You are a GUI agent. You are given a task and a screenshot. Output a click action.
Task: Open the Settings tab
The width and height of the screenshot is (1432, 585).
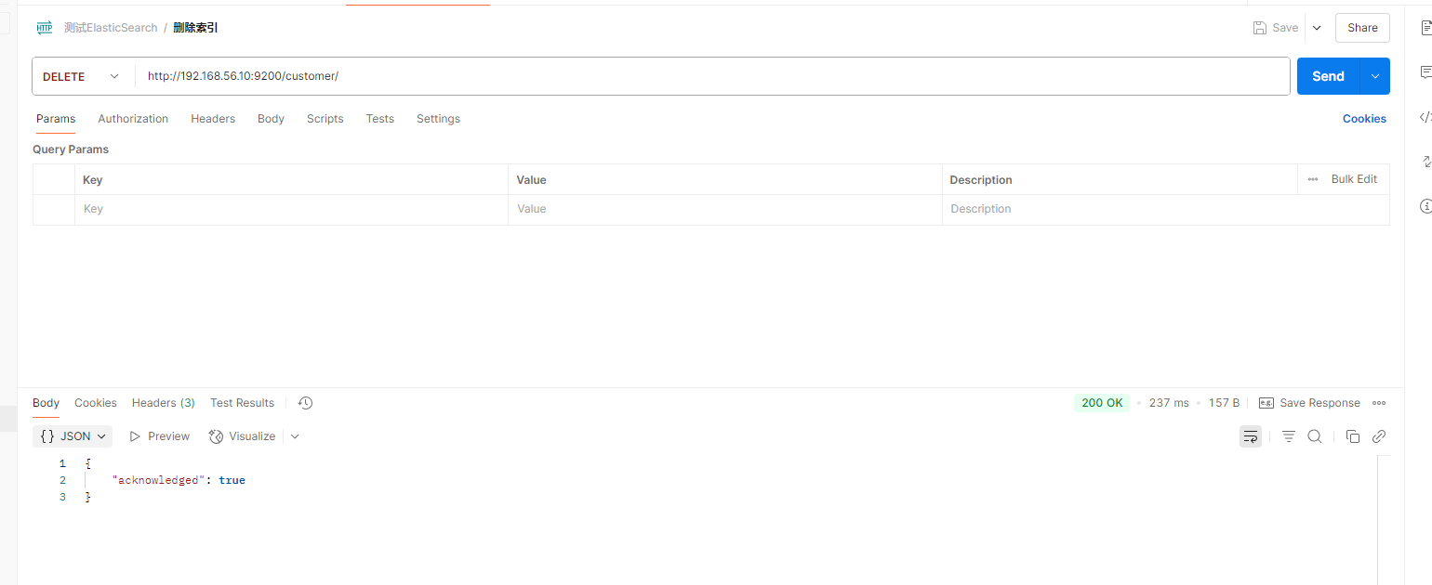pyautogui.click(x=438, y=119)
